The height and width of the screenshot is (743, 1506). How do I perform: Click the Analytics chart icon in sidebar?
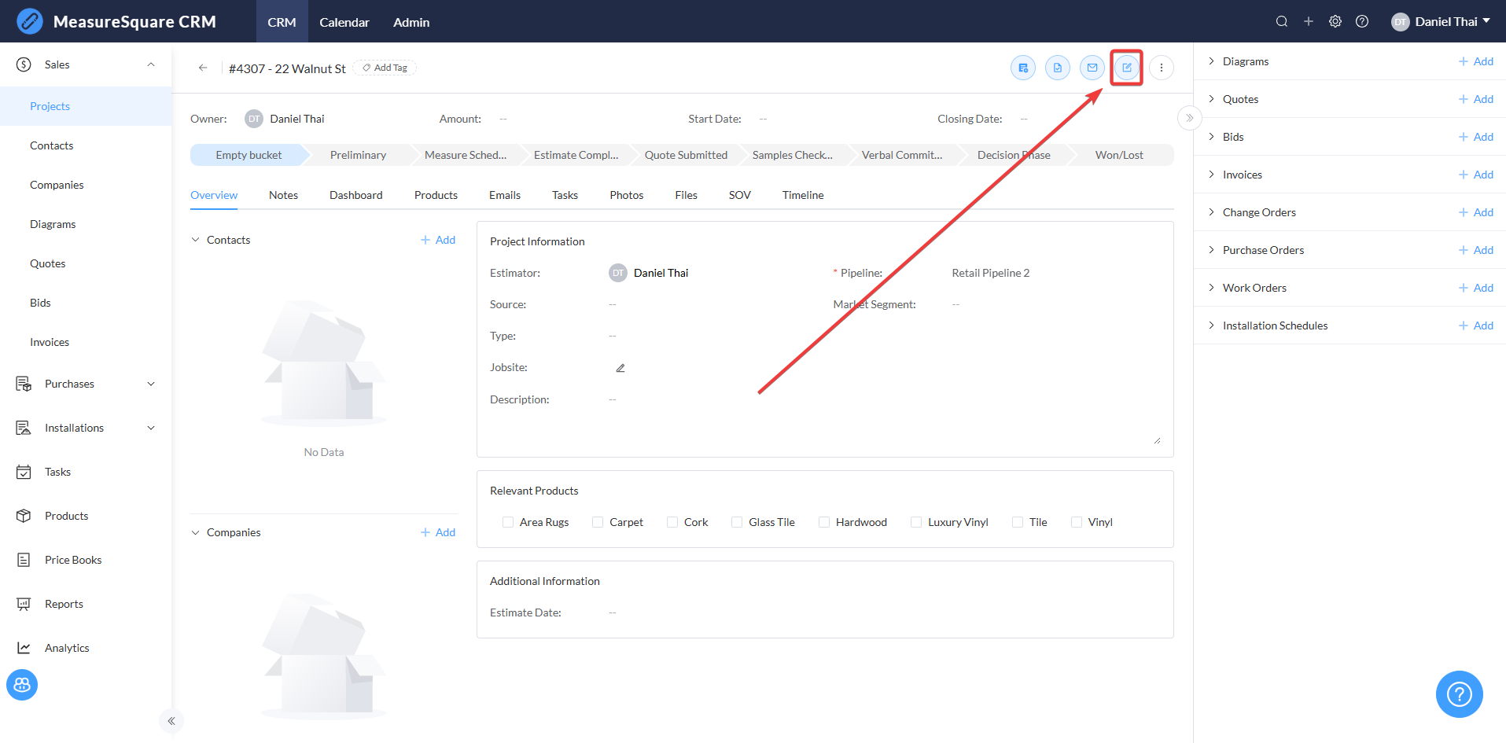click(24, 648)
